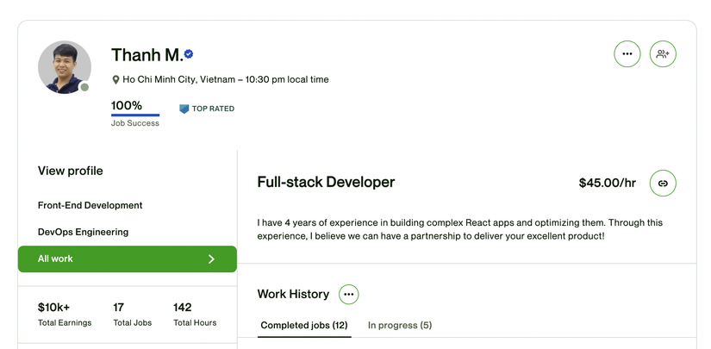Screen dimensions: 711x349
Task: Click the location pin icon
Action: coord(115,80)
